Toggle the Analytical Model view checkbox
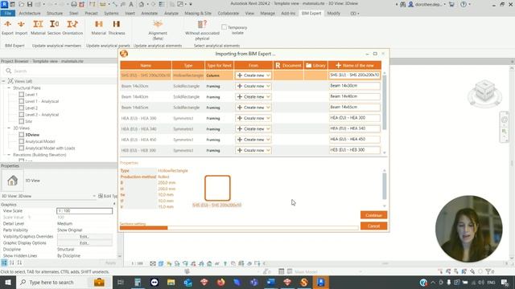The image size is (515, 289). [22, 141]
